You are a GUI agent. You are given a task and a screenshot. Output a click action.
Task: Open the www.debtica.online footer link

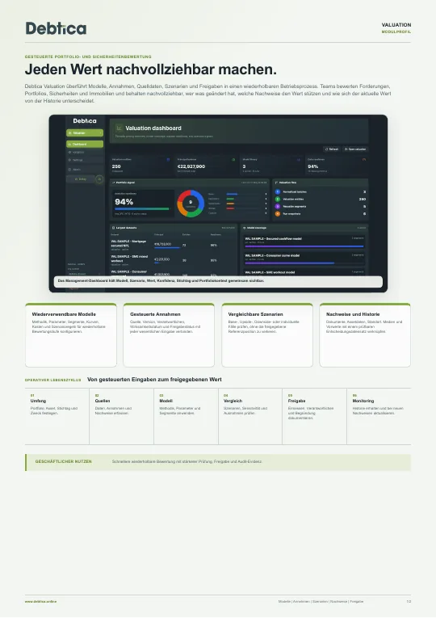[x=40, y=602]
